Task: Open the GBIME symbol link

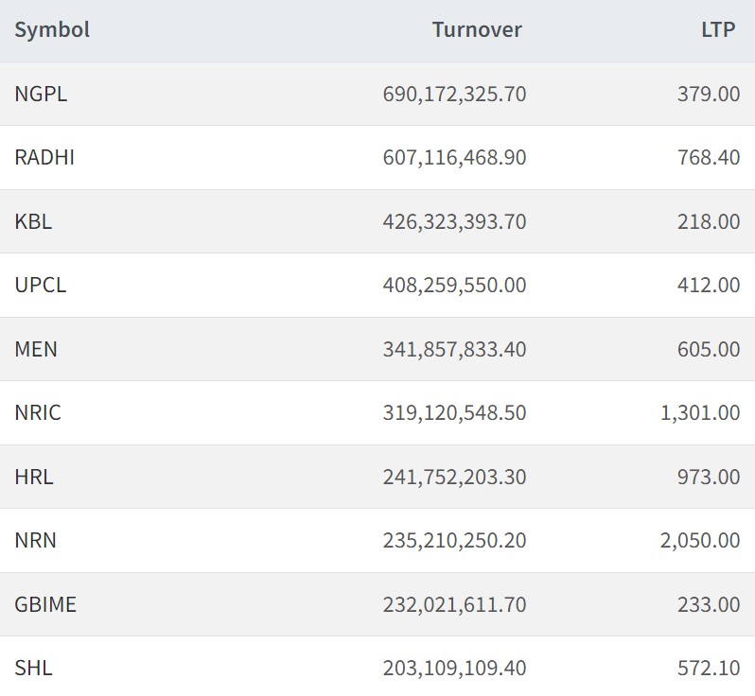Action: (45, 604)
